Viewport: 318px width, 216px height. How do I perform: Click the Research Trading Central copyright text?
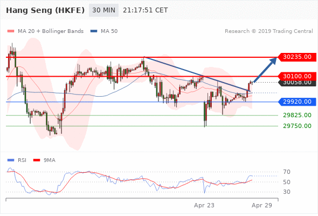[269, 31]
